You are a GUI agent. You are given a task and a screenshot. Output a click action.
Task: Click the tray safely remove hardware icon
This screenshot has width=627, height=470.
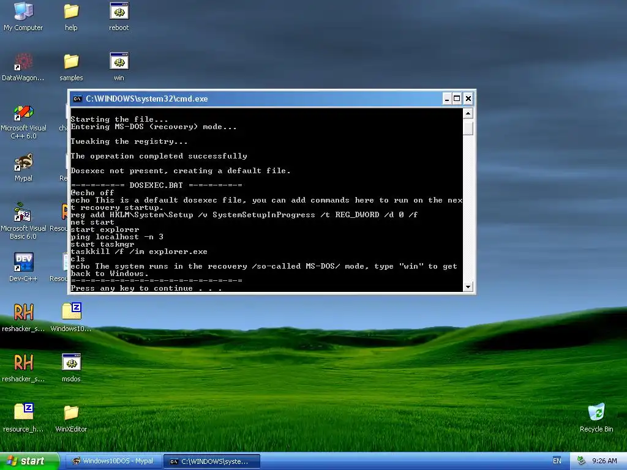click(581, 461)
